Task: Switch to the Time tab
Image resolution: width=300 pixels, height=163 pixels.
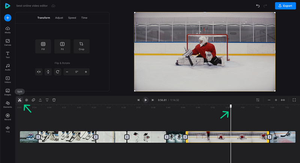Action: (x=84, y=18)
